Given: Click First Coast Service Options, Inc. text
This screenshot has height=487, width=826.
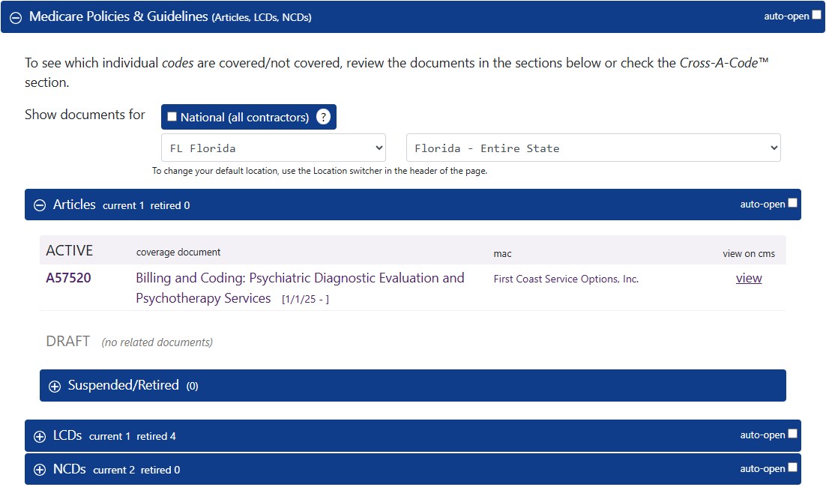Looking at the screenshot, I should pyautogui.click(x=566, y=279).
